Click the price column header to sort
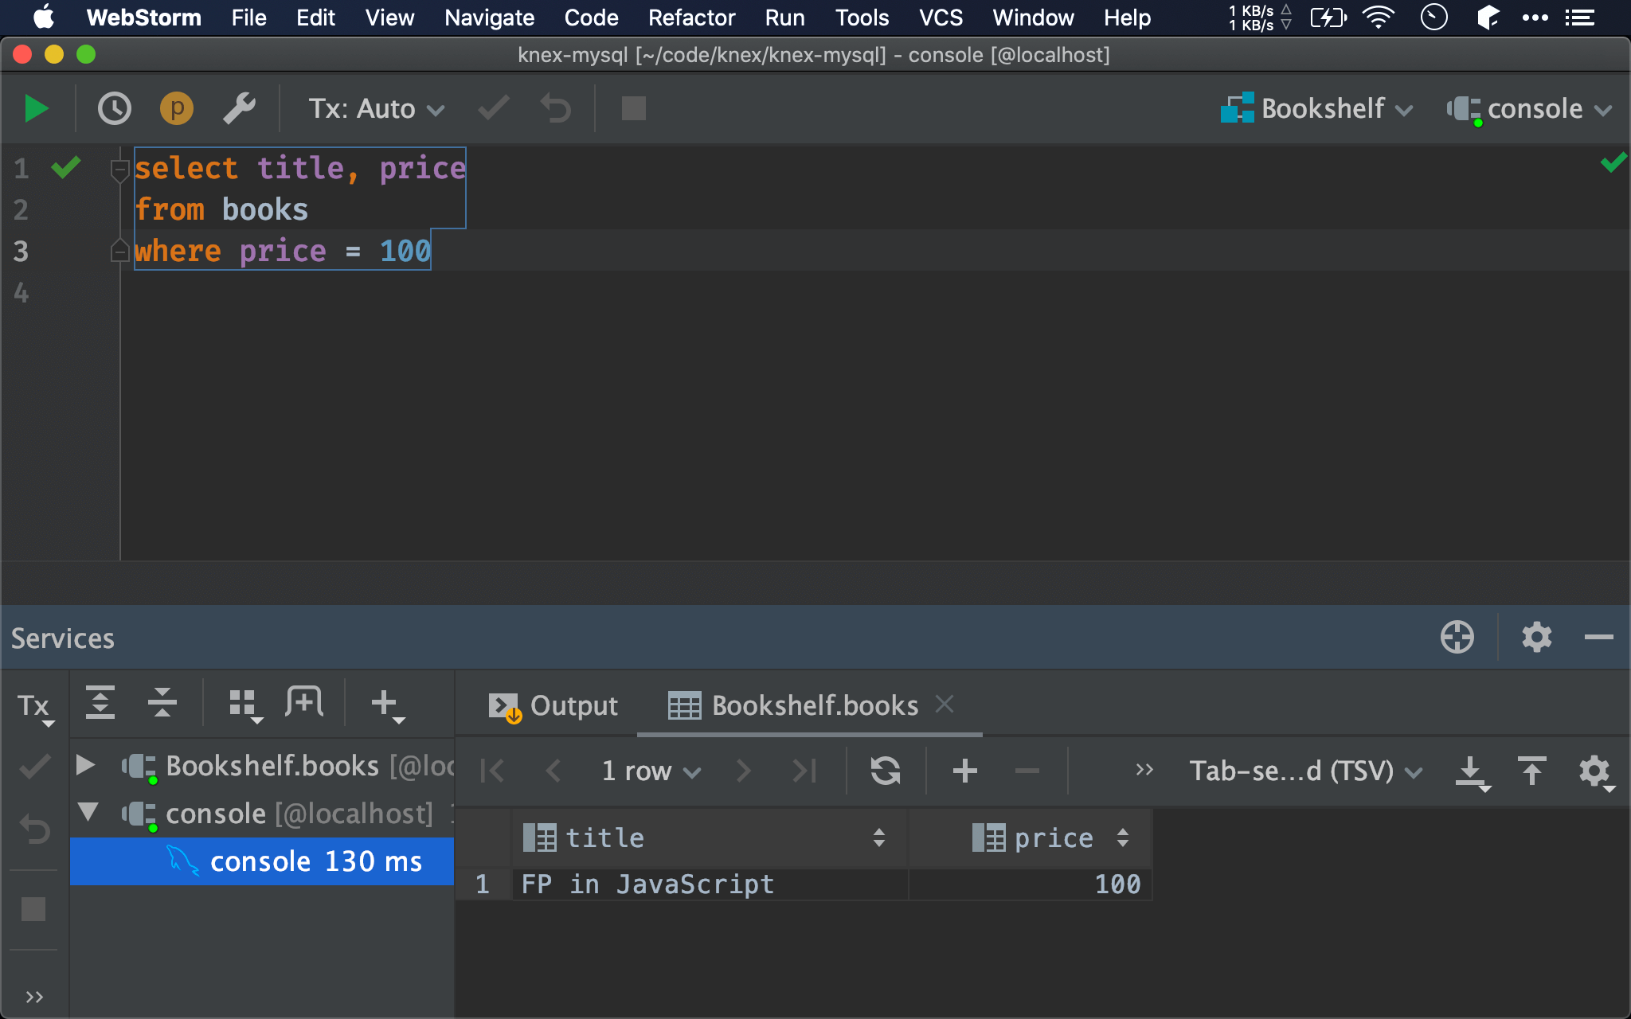 pyautogui.click(x=1054, y=837)
